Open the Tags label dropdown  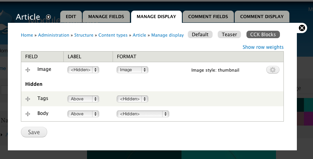tap(83, 99)
